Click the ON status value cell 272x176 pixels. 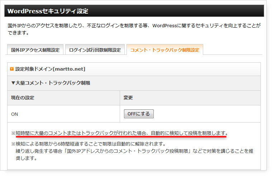pos(15,114)
